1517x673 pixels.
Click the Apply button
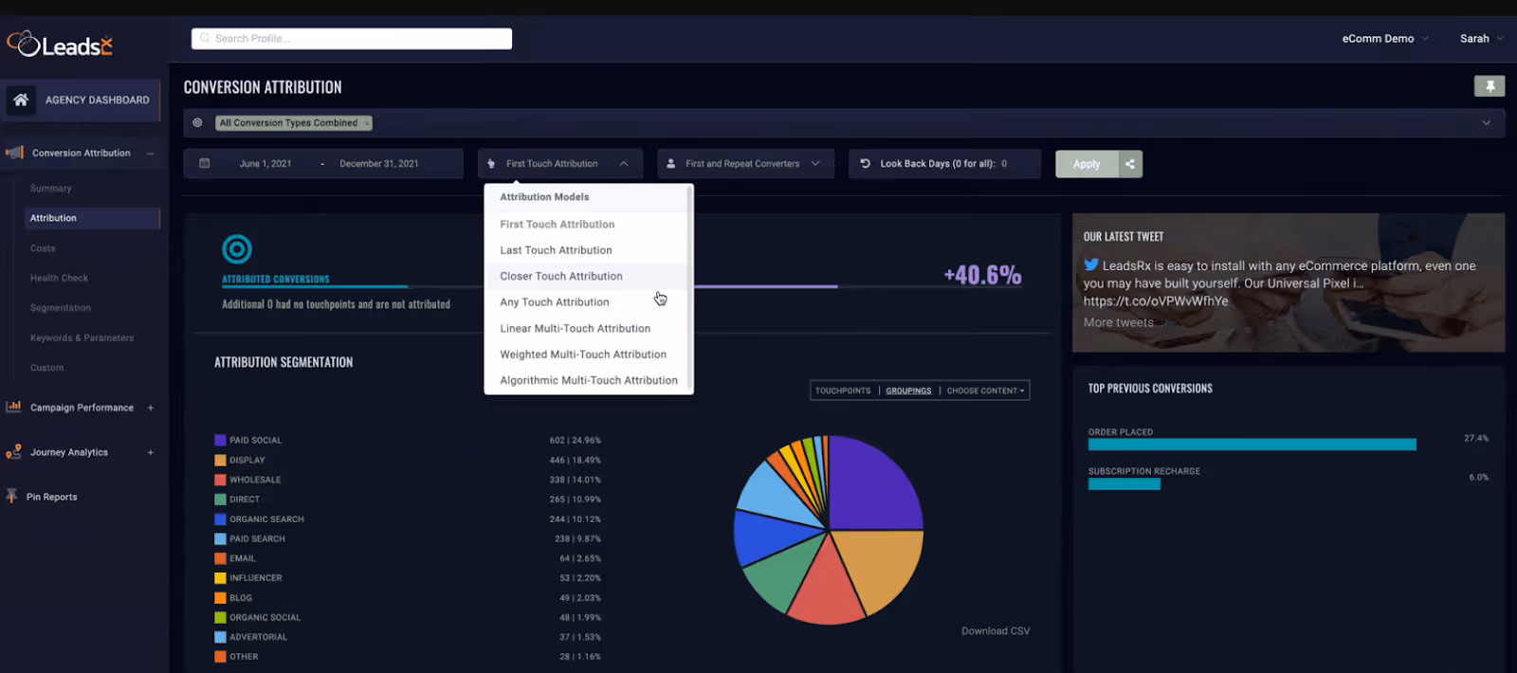click(1087, 164)
